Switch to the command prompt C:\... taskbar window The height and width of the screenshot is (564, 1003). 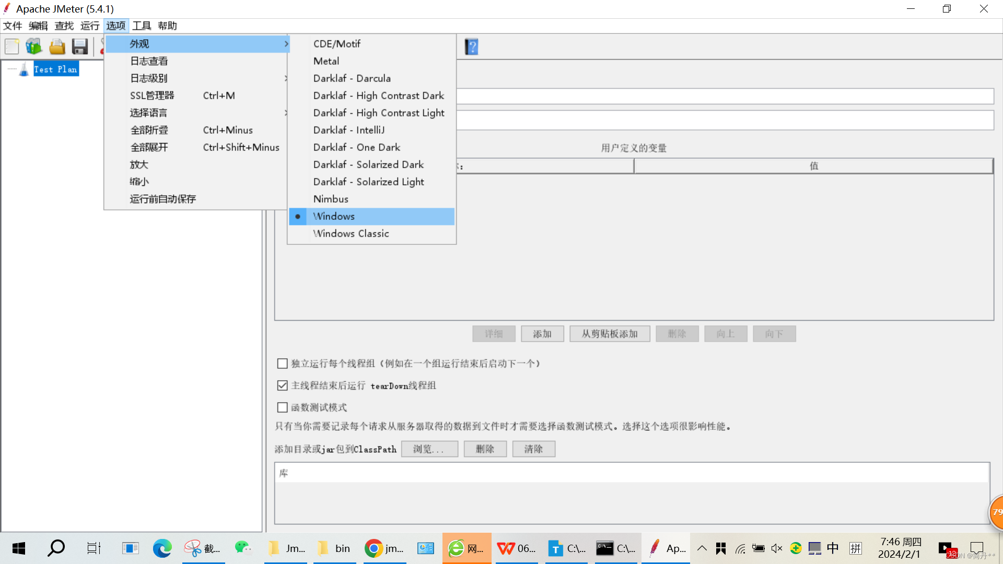pos(616,548)
